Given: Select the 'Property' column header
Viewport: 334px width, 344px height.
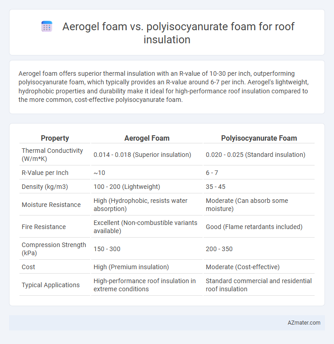Looking at the screenshot, I should [55, 138].
